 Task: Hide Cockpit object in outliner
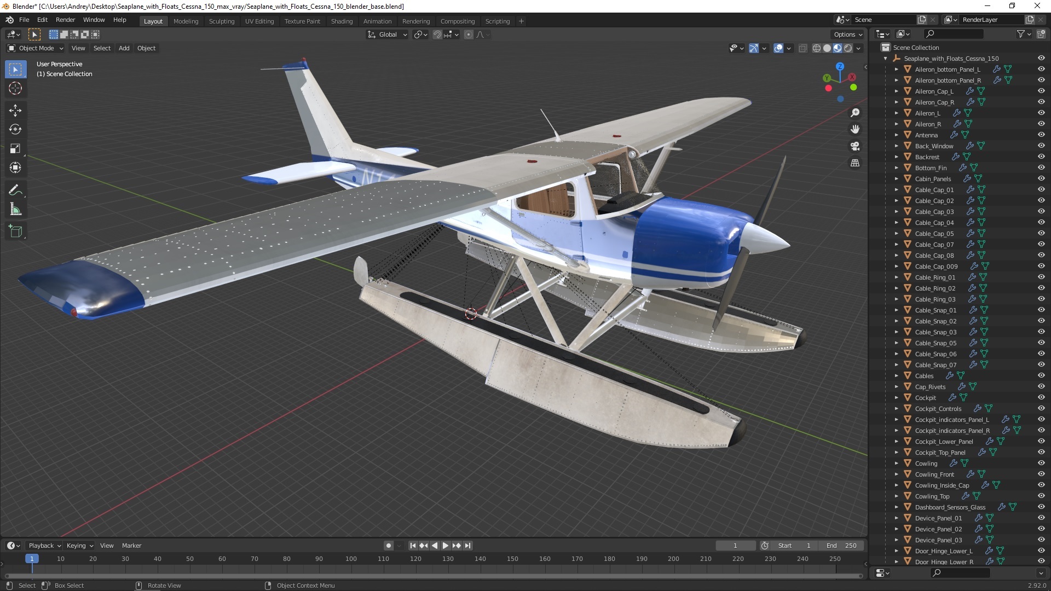(x=1041, y=398)
